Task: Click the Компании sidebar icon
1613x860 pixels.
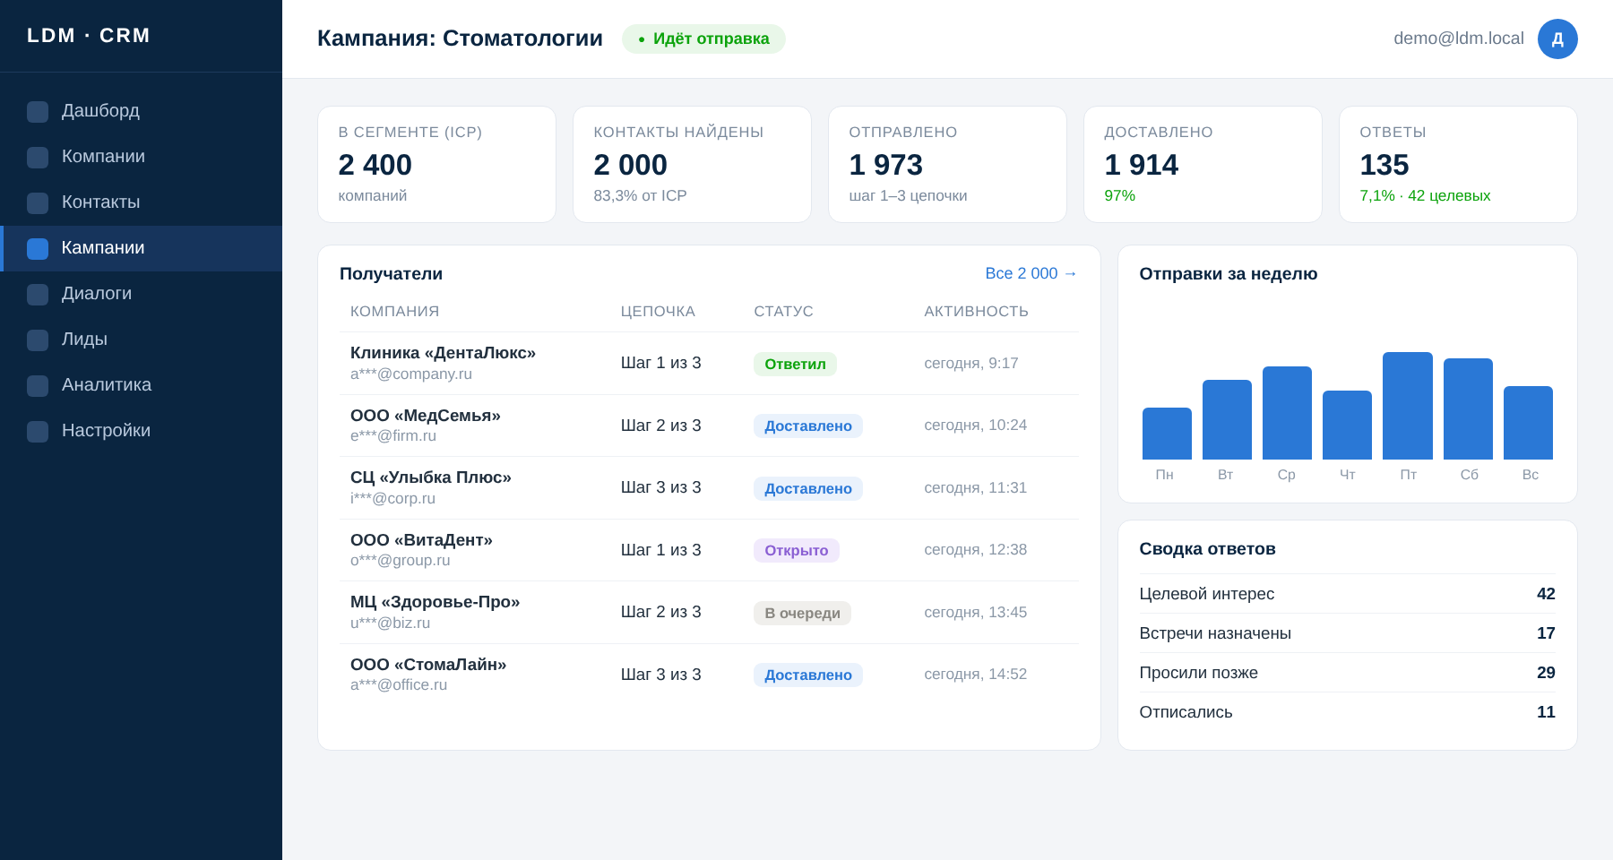Action: tap(38, 158)
